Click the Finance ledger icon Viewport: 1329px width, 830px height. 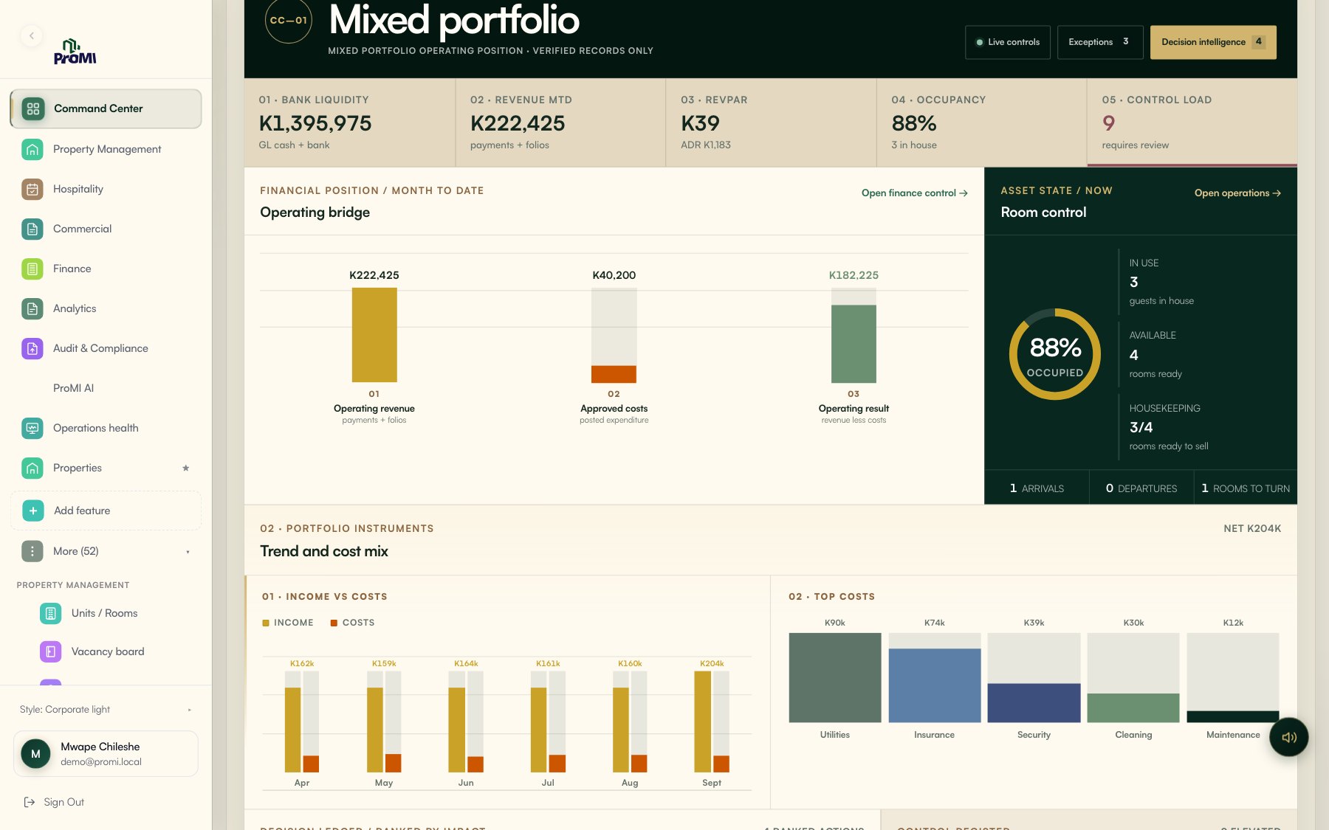click(32, 269)
